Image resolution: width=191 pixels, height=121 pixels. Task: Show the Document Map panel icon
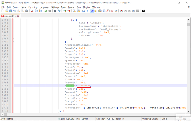point(100,11)
